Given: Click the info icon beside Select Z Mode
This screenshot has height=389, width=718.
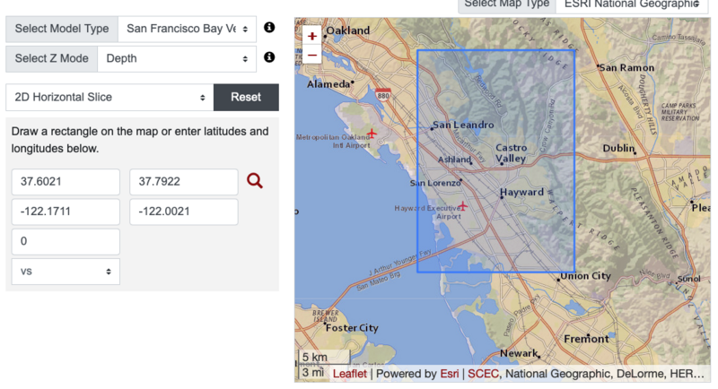Looking at the screenshot, I should click(x=269, y=57).
